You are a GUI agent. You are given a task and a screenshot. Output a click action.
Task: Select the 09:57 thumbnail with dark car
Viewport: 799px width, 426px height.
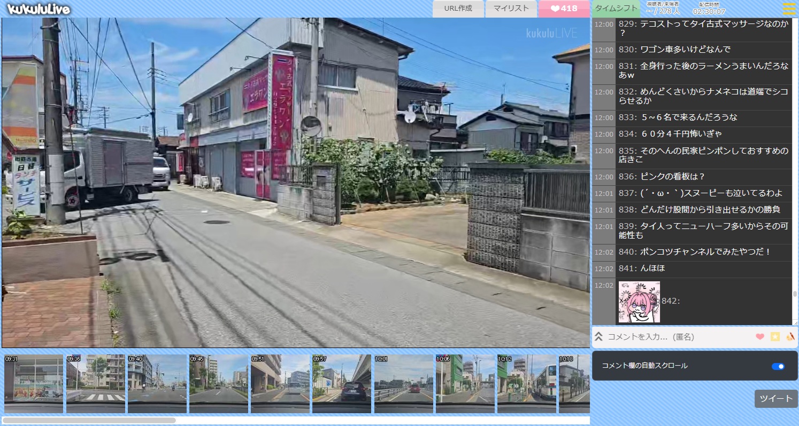pyautogui.click(x=342, y=384)
